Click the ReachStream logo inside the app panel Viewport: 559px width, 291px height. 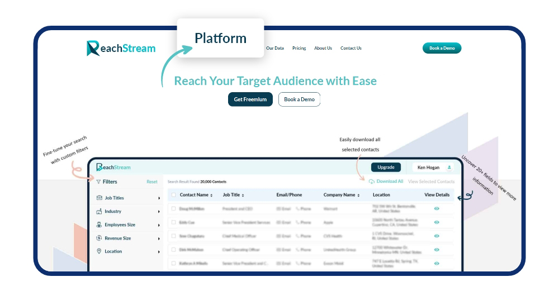coord(113,167)
